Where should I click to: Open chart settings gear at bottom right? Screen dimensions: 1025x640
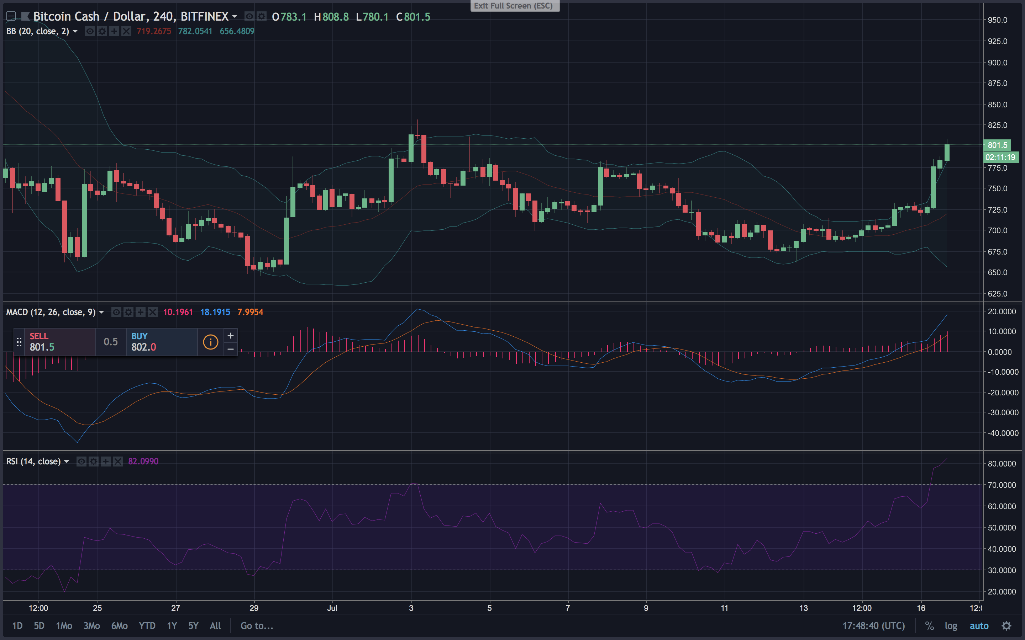[x=1006, y=626]
